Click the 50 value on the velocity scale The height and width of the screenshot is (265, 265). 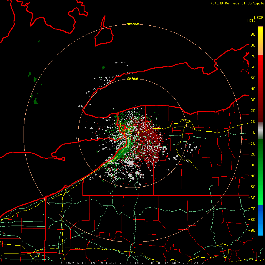tap(253, 78)
